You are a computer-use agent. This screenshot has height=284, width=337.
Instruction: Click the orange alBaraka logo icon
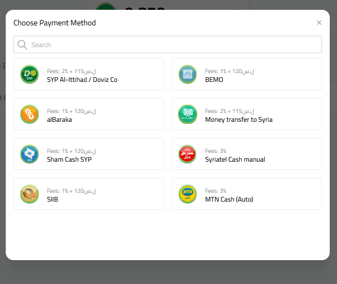pyautogui.click(x=30, y=114)
